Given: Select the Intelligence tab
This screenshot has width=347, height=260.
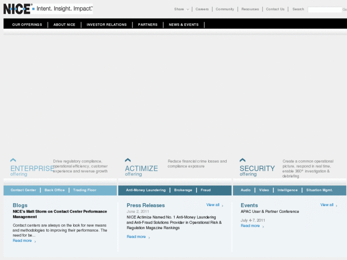Looking at the screenshot, I should tap(287, 190).
